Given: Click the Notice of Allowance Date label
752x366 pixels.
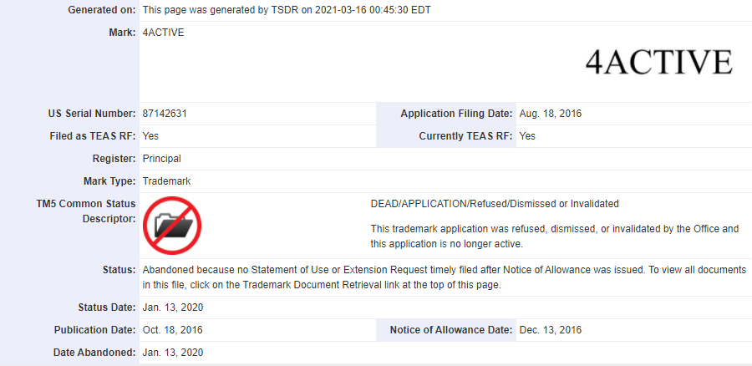Looking at the screenshot, I should coord(451,330).
